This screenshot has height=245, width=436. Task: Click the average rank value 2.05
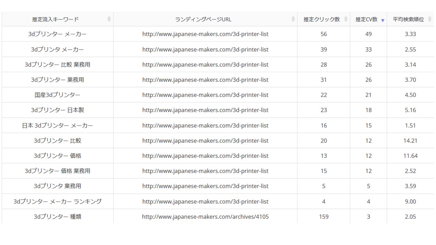(x=410, y=216)
